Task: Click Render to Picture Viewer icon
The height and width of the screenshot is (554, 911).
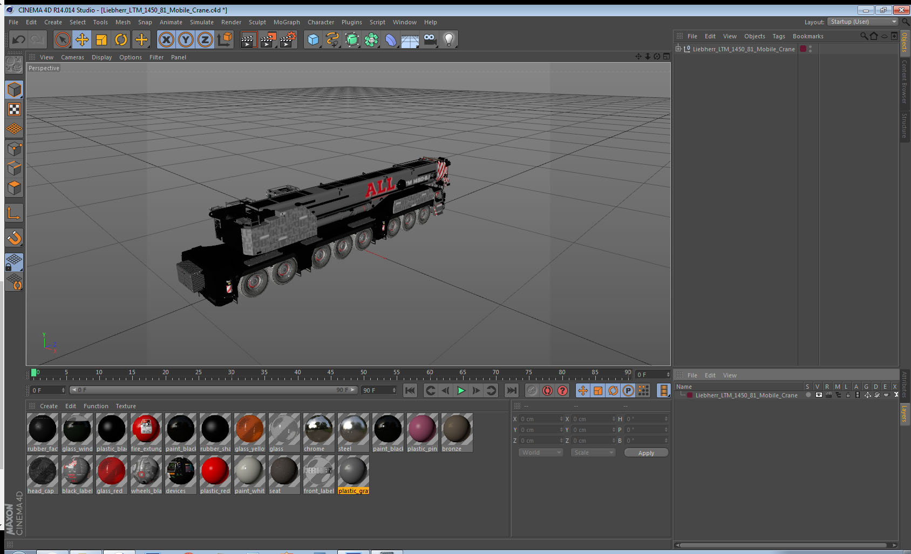Action: click(x=268, y=39)
